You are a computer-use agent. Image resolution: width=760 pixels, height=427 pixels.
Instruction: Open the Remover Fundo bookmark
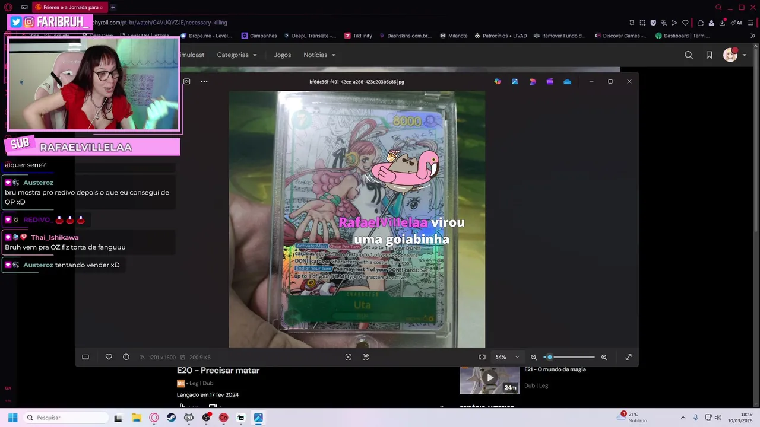pyautogui.click(x=560, y=36)
